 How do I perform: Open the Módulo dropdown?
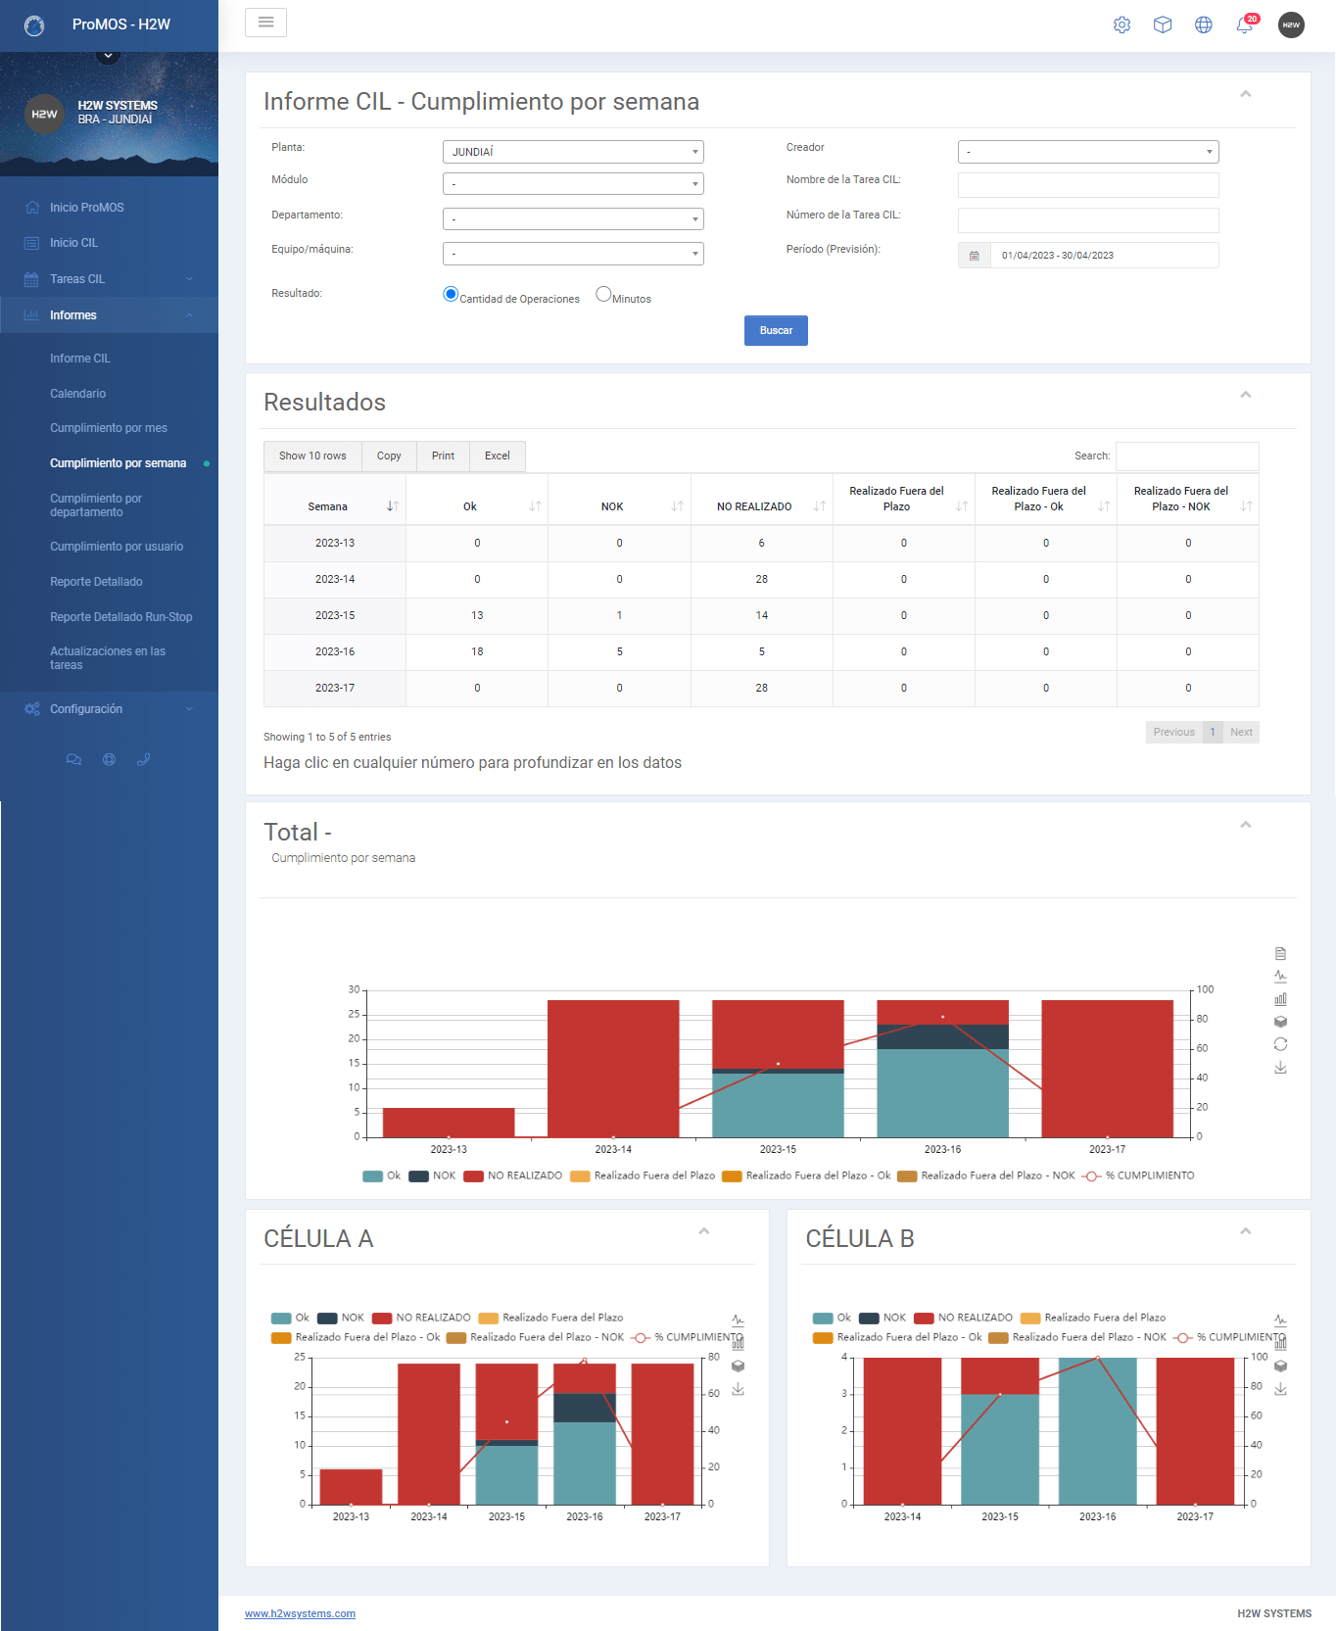pyautogui.click(x=573, y=184)
